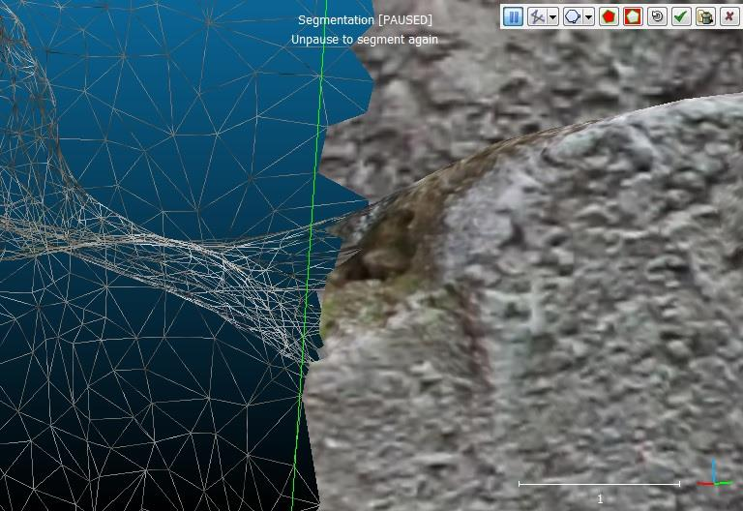Unpause segmentation with the pause button
743x511 pixels.
click(x=513, y=17)
